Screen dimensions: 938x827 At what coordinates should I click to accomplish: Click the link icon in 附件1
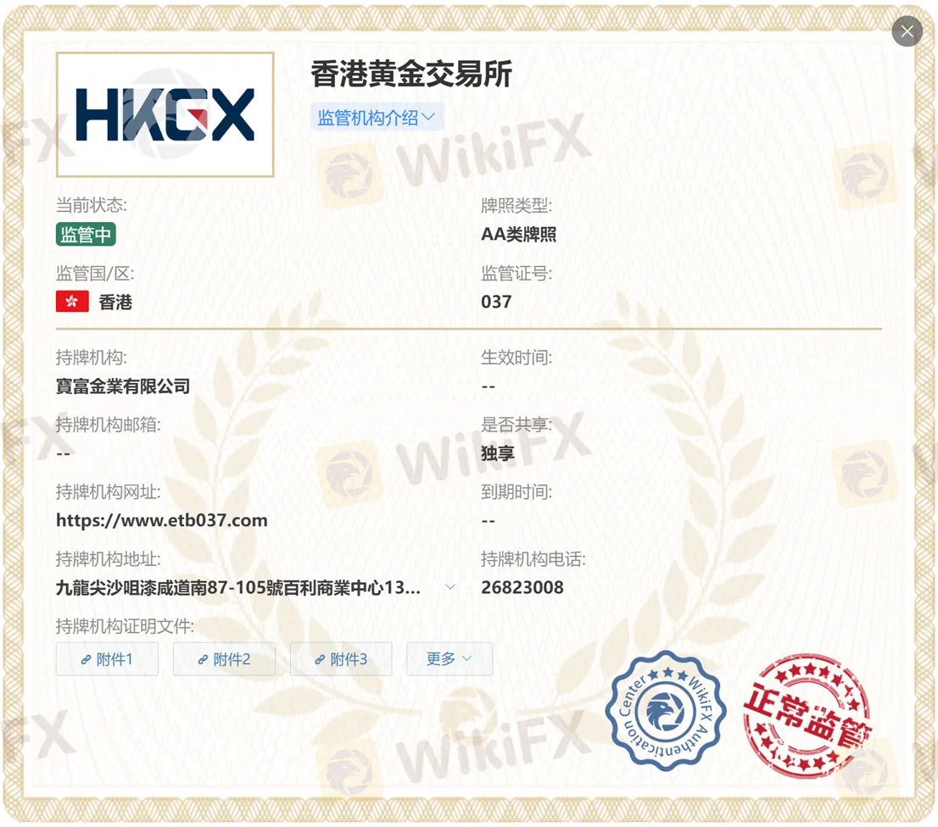click(86, 660)
